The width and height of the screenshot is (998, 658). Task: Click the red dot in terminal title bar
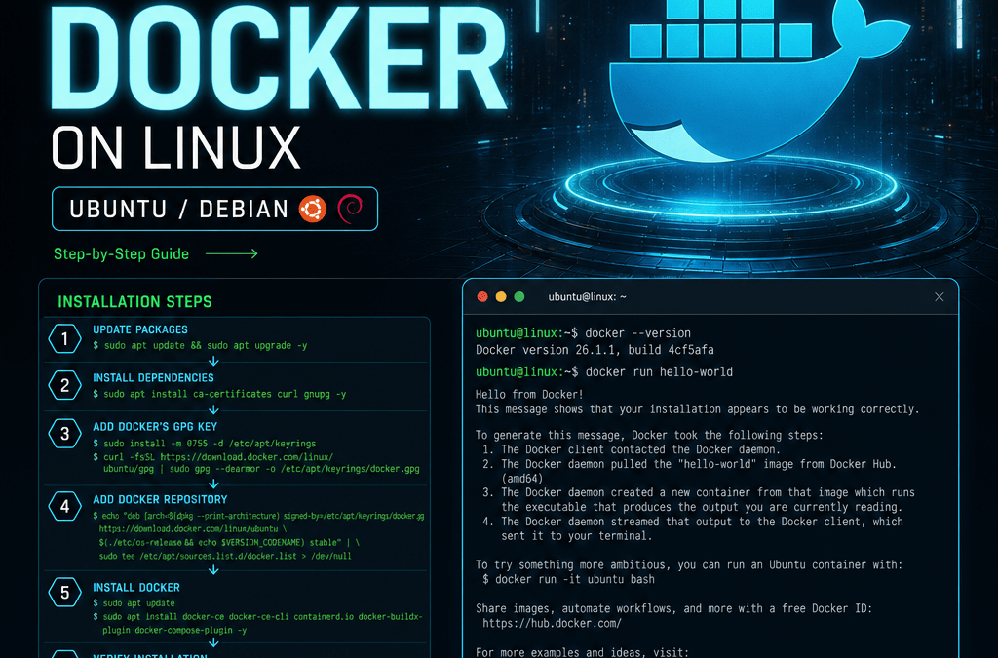[482, 297]
